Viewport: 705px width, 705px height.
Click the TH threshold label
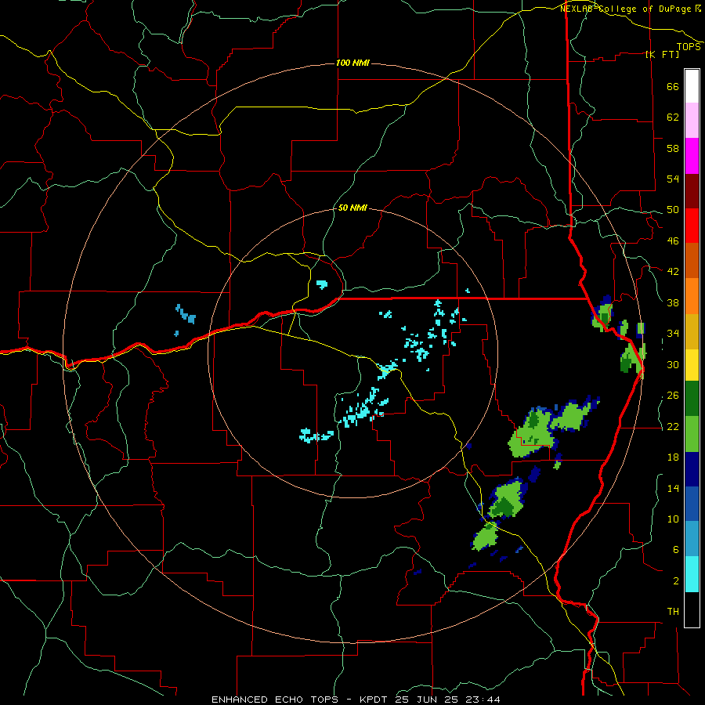pos(673,612)
